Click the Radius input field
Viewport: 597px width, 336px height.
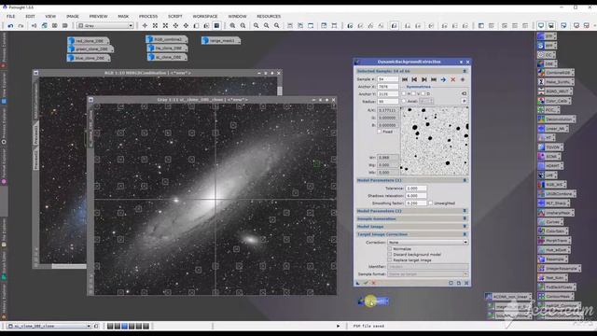click(x=388, y=102)
